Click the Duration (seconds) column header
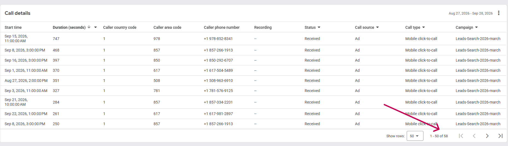 tap(69, 27)
